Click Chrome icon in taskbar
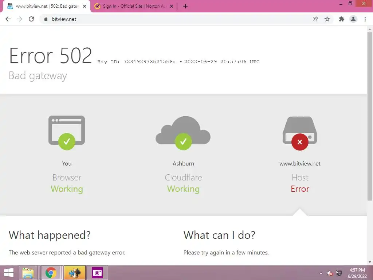Image resolution: width=373 pixels, height=280 pixels. 51,273
